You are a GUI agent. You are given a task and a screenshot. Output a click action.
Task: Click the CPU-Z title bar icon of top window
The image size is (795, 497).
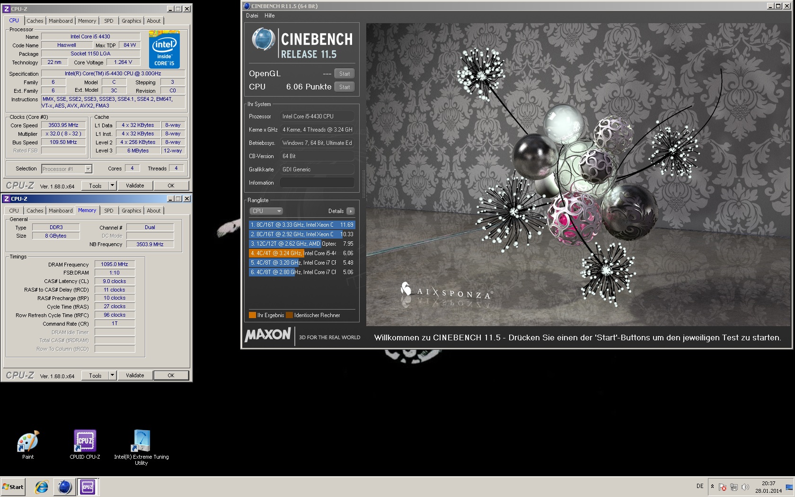coord(7,9)
